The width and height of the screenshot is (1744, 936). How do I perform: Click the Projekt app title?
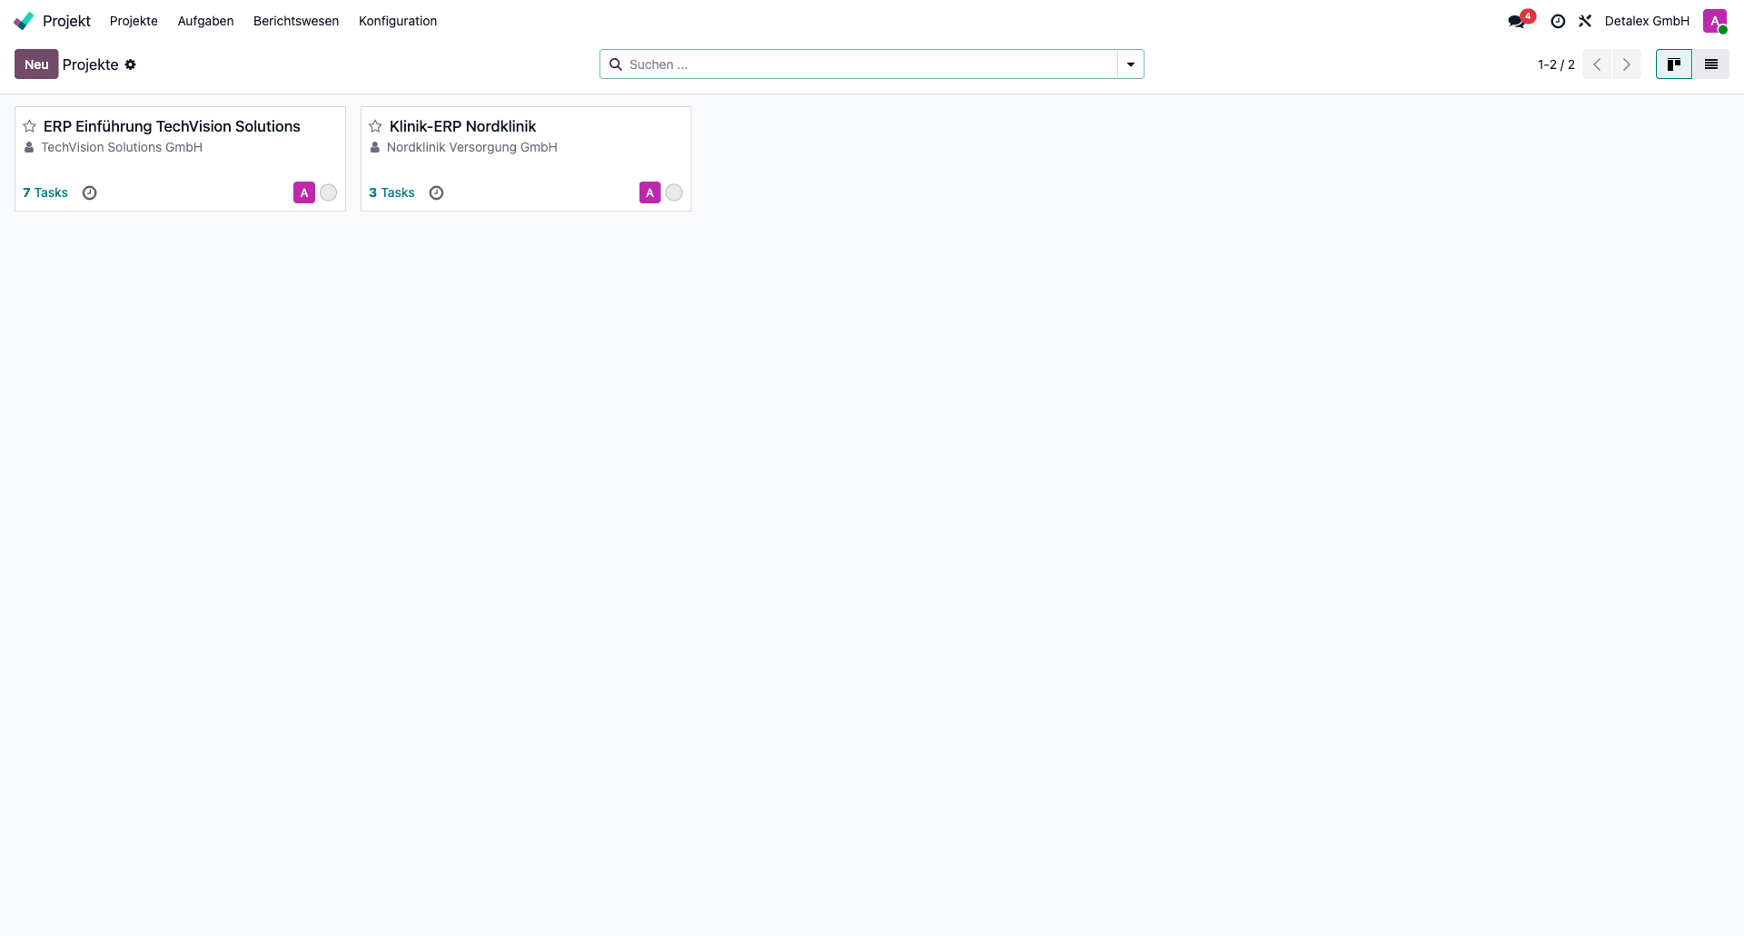[66, 21]
